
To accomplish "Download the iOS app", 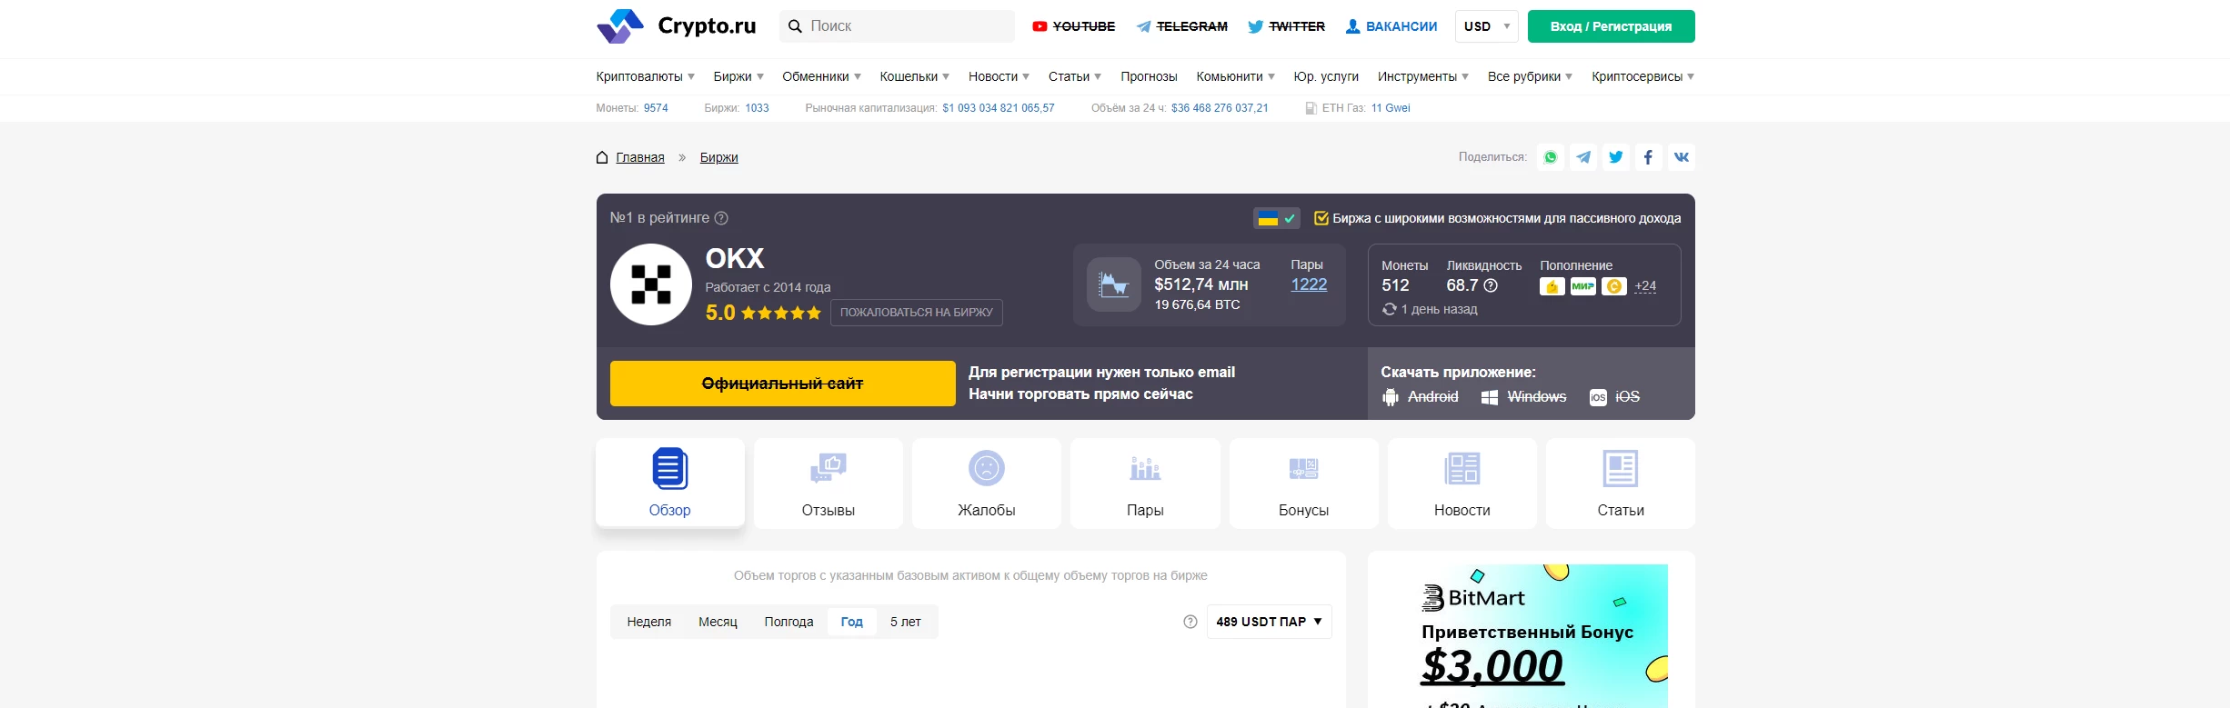I will click(x=1614, y=397).
